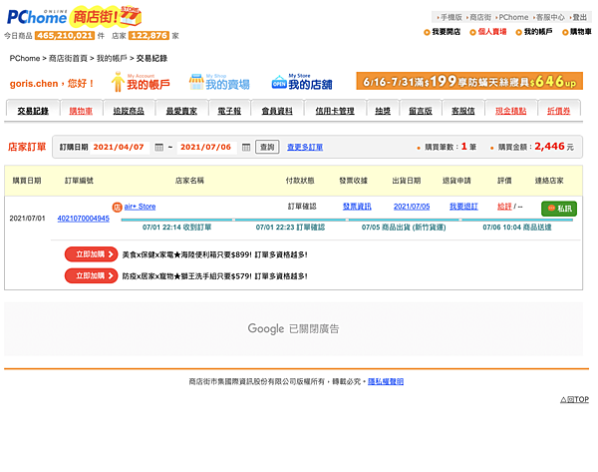Screen dimensions: 598x472
Task: Open the 會員資料 tab
Action: (277, 111)
